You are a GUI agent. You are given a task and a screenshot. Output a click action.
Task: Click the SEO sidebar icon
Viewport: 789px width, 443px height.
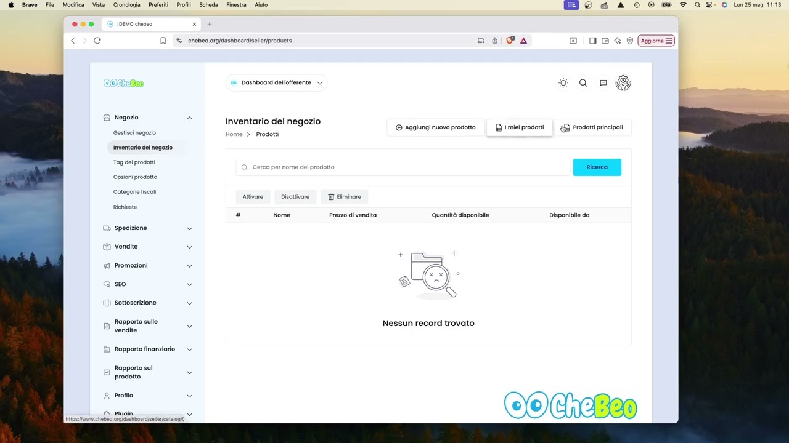coord(107,284)
